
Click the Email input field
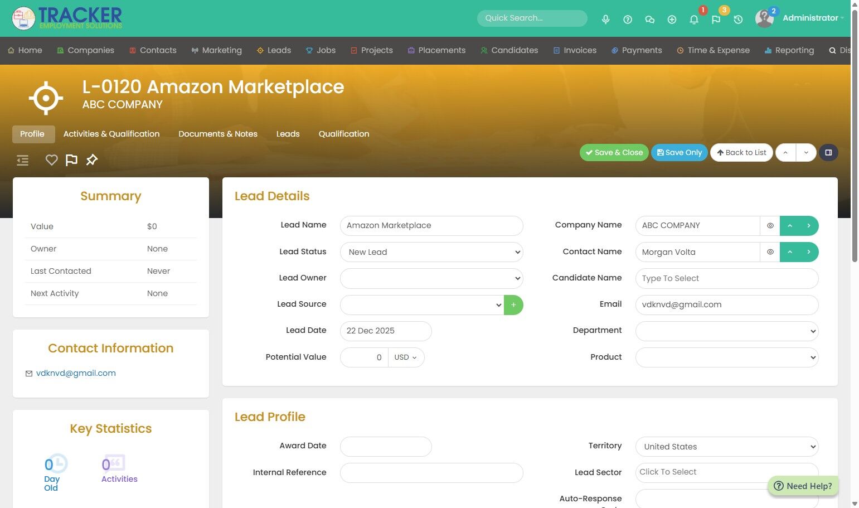[727, 305]
